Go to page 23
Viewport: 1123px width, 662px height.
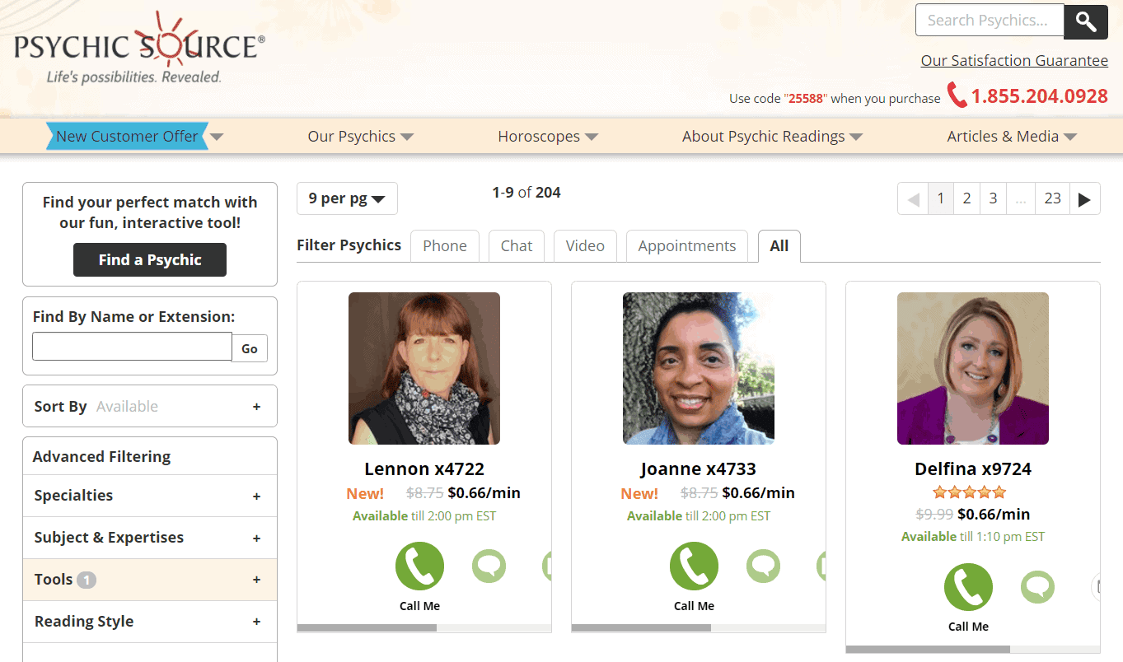coord(1052,198)
